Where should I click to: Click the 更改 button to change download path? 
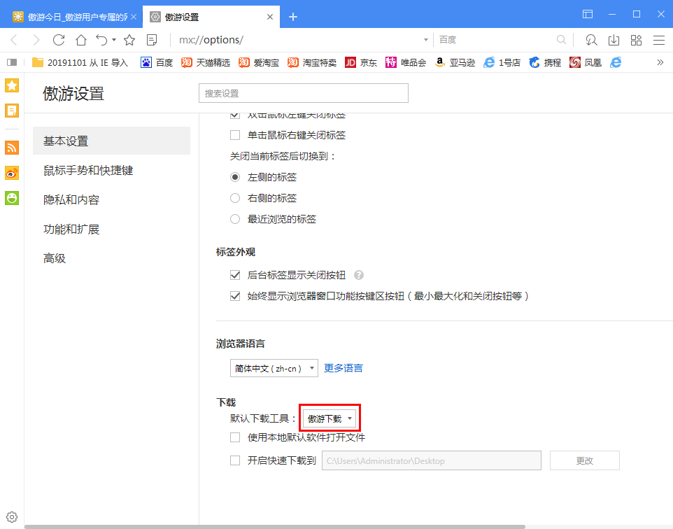click(x=584, y=460)
